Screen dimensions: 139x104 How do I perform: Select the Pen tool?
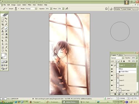click(x=3, y=44)
